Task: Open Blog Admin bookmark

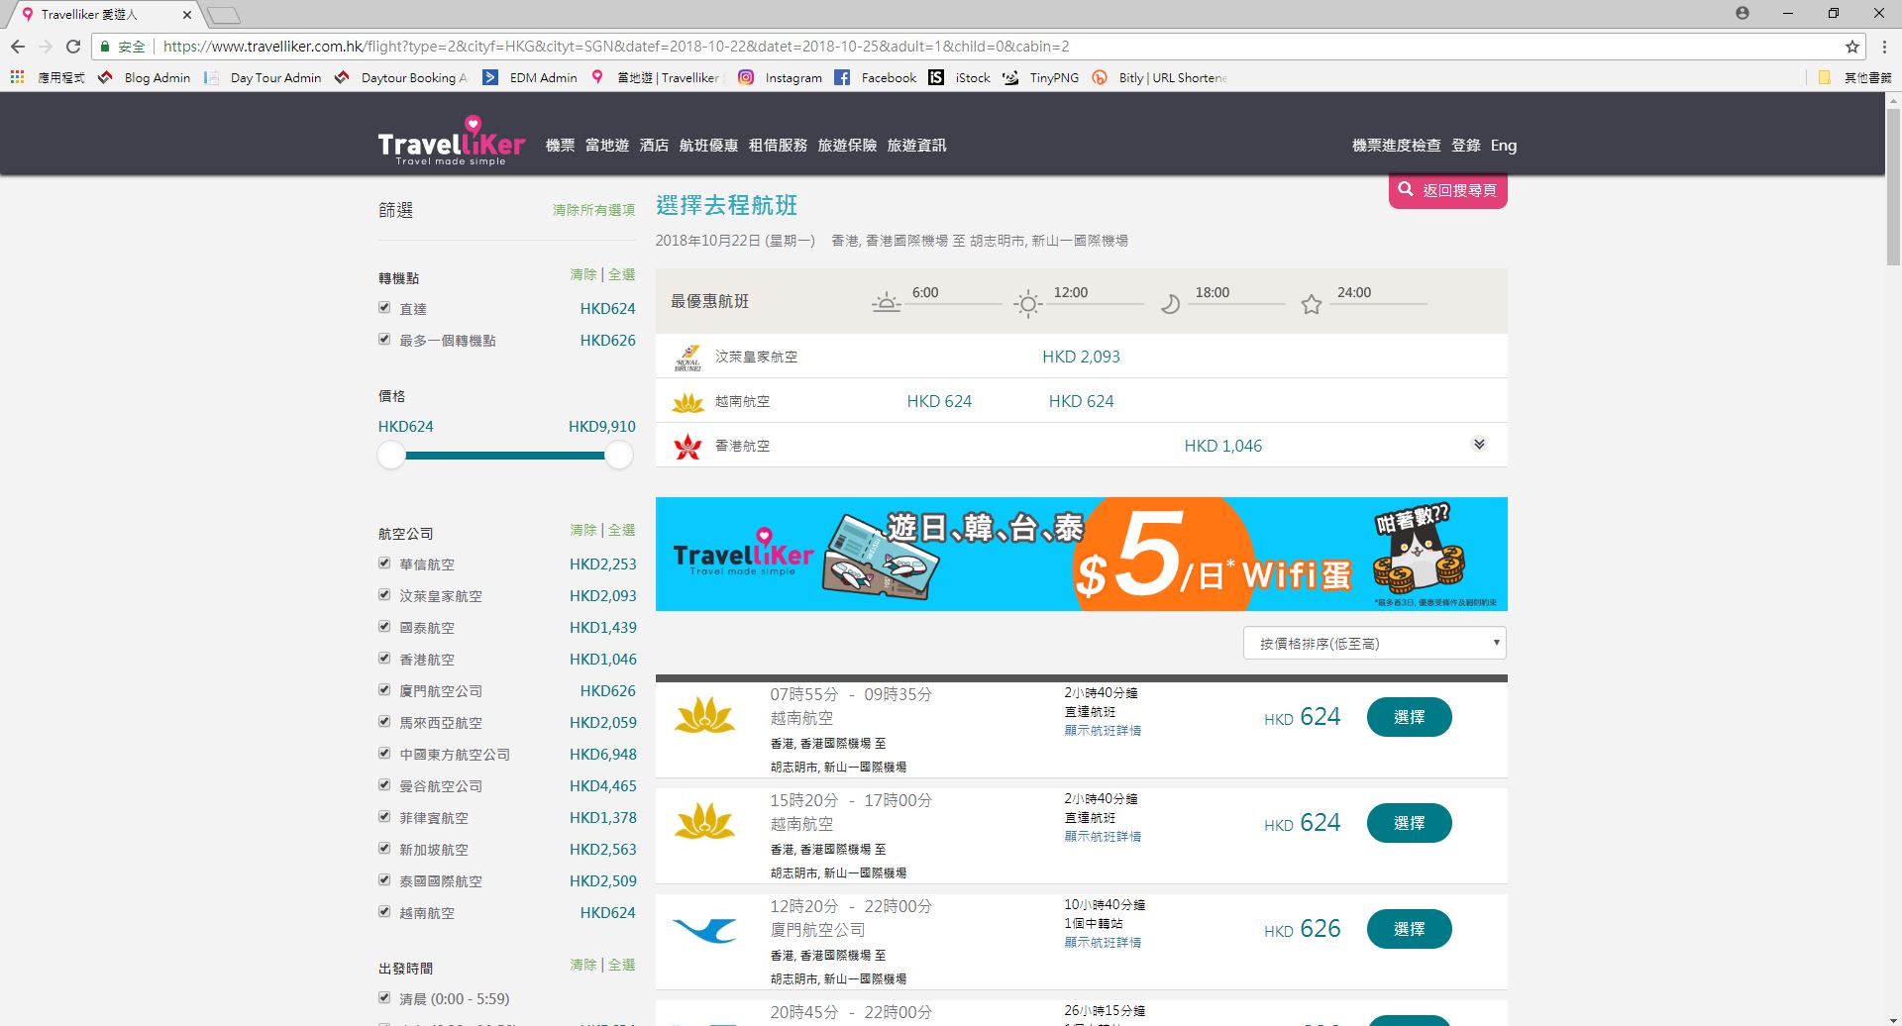Action: click(145, 77)
